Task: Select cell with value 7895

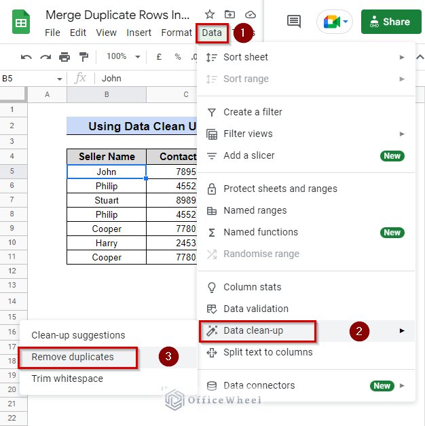Action: click(172, 172)
